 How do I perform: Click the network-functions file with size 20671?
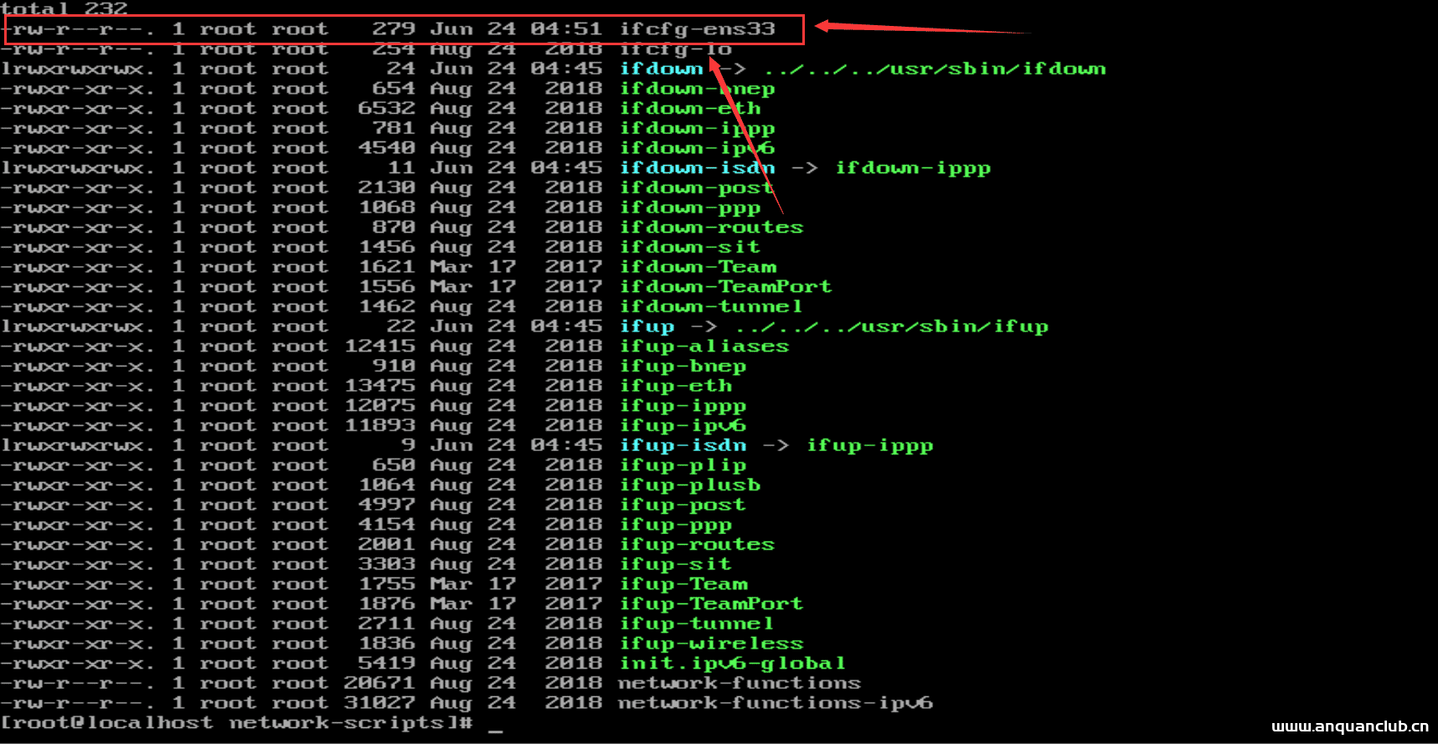(739, 684)
